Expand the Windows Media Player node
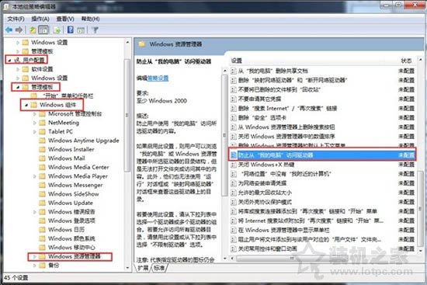The height and width of the screenshot is (285, 427). click(x=35, y=176)
